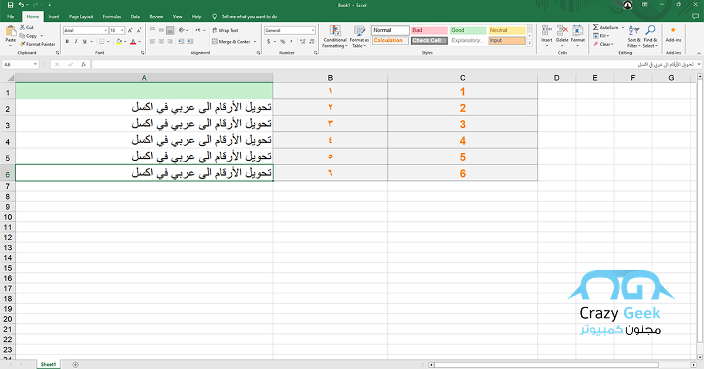Select the Sheet1 tab

[x=48, y=364]
